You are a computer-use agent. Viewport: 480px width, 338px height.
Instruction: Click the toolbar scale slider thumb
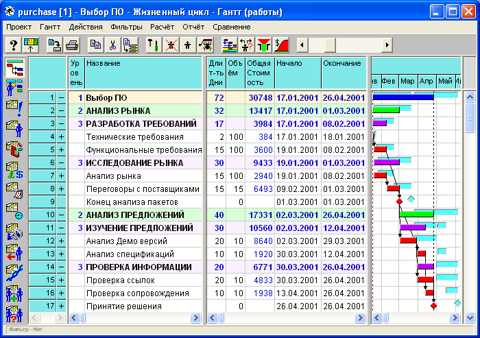(330, 45)
